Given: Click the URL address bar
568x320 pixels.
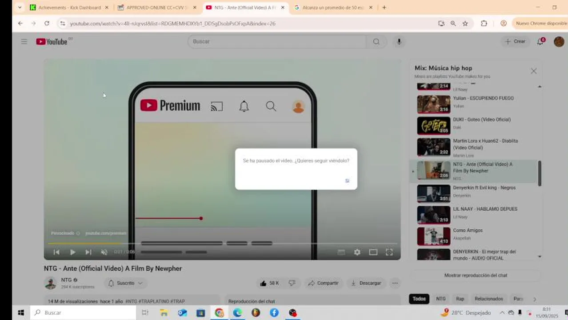Looking at the screenshot, I should 249,24.
